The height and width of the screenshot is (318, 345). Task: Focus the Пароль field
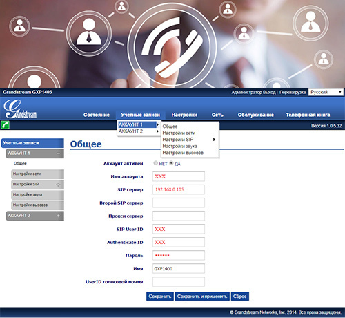[179, 255]
